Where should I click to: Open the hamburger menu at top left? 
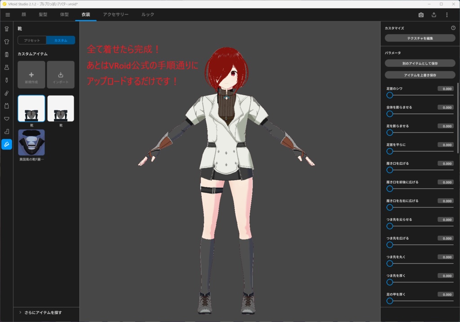click(7, 14)
